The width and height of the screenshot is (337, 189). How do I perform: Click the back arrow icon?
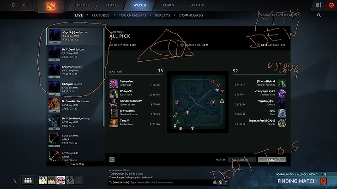point(24,5)
